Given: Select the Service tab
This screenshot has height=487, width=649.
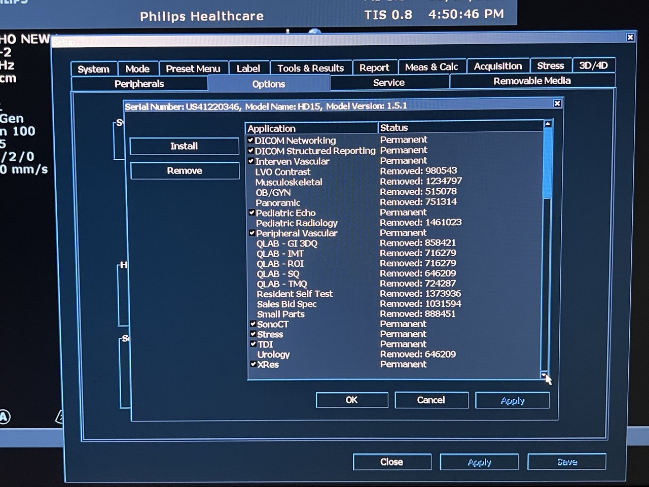Looking at the screenshot, I should [x=390, y=82].
